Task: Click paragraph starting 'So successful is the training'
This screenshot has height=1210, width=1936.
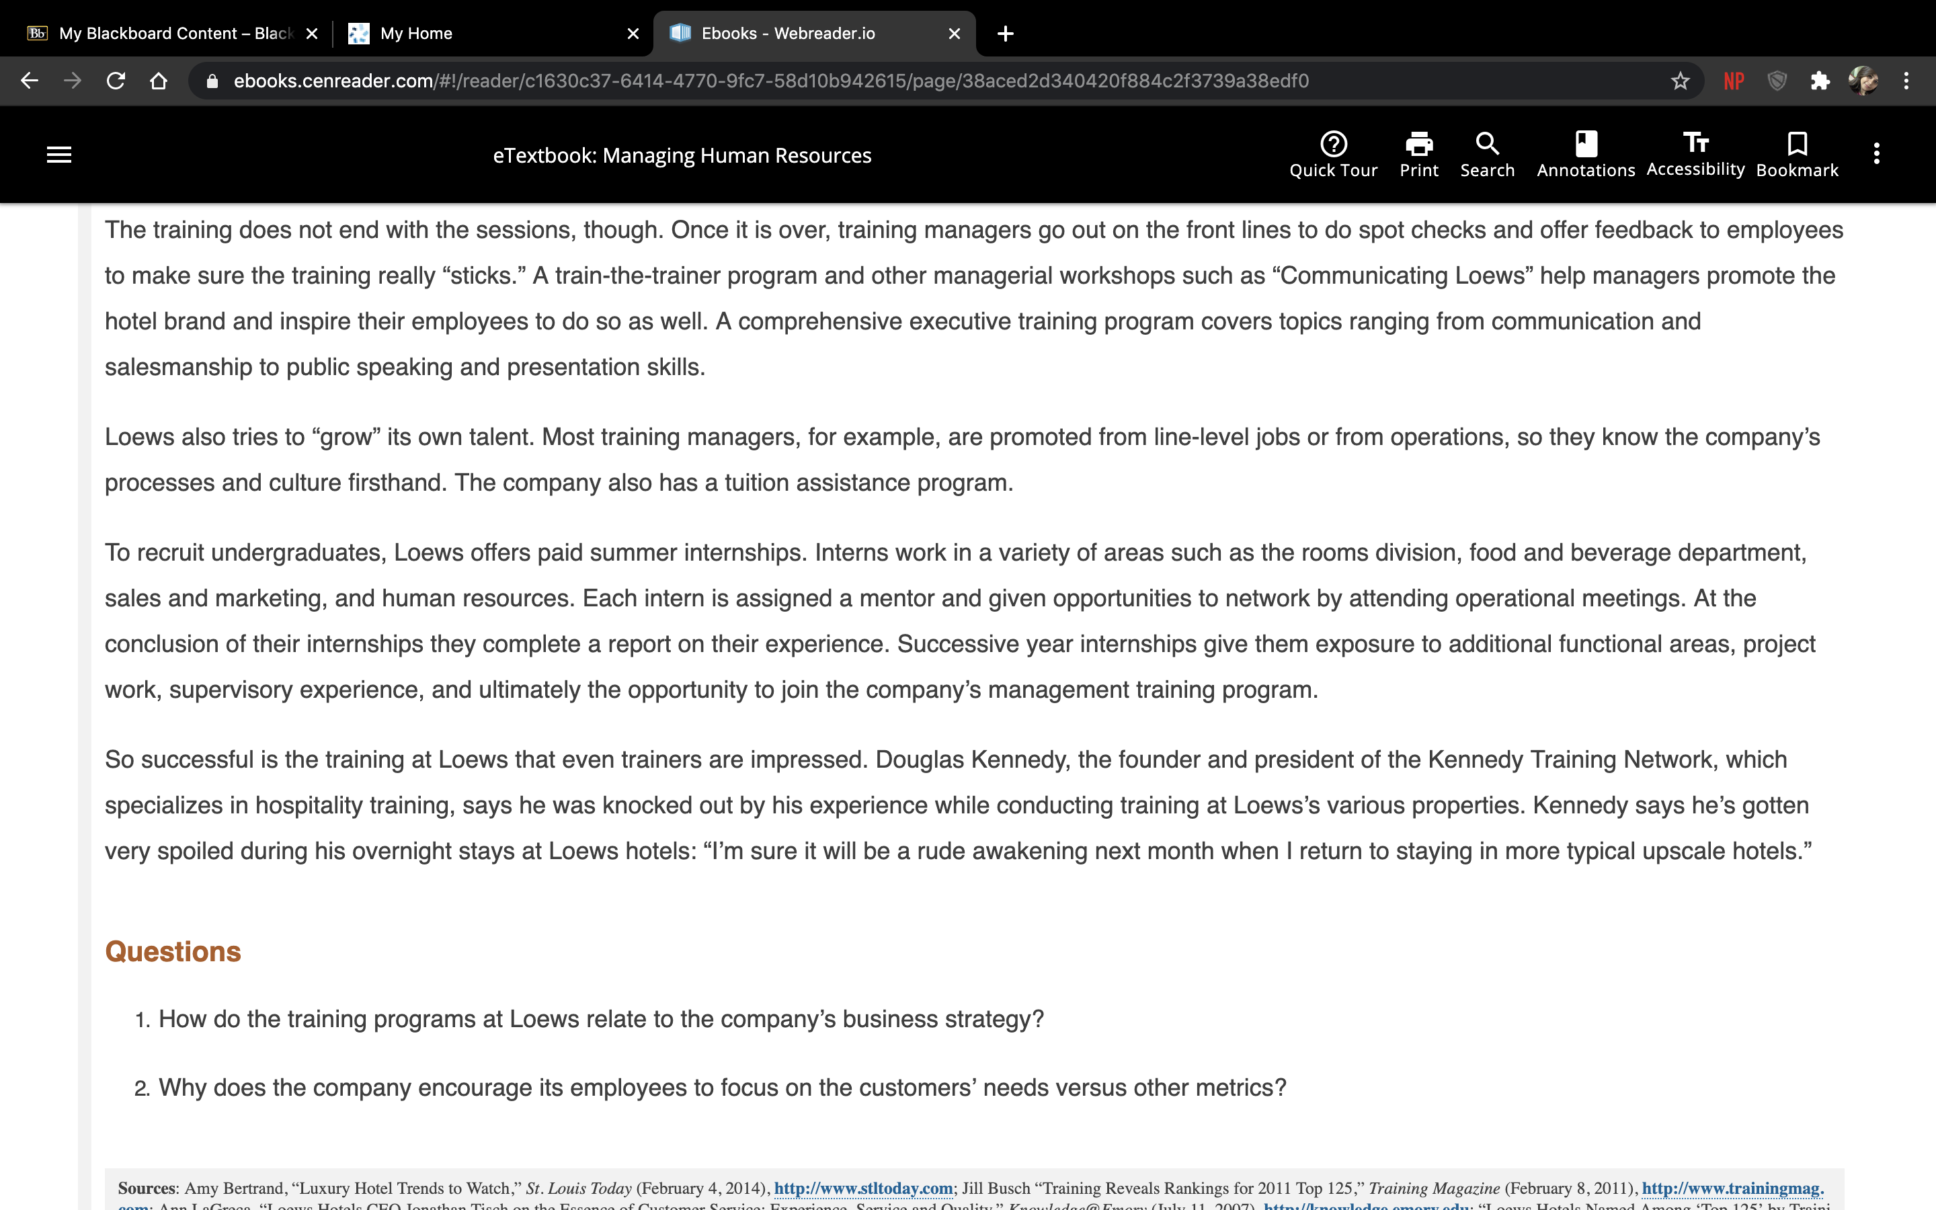Action: (x=959, y=805)
